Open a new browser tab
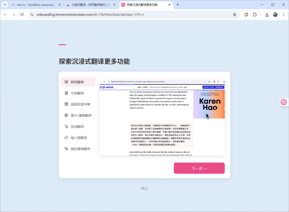Viewport: 289px width, 212px height. coord(178,5)
